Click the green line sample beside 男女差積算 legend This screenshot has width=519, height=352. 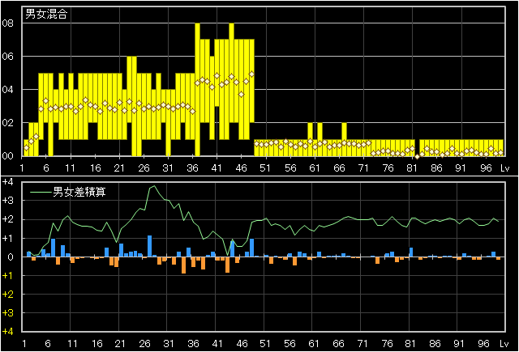click(x=41, y=192)
